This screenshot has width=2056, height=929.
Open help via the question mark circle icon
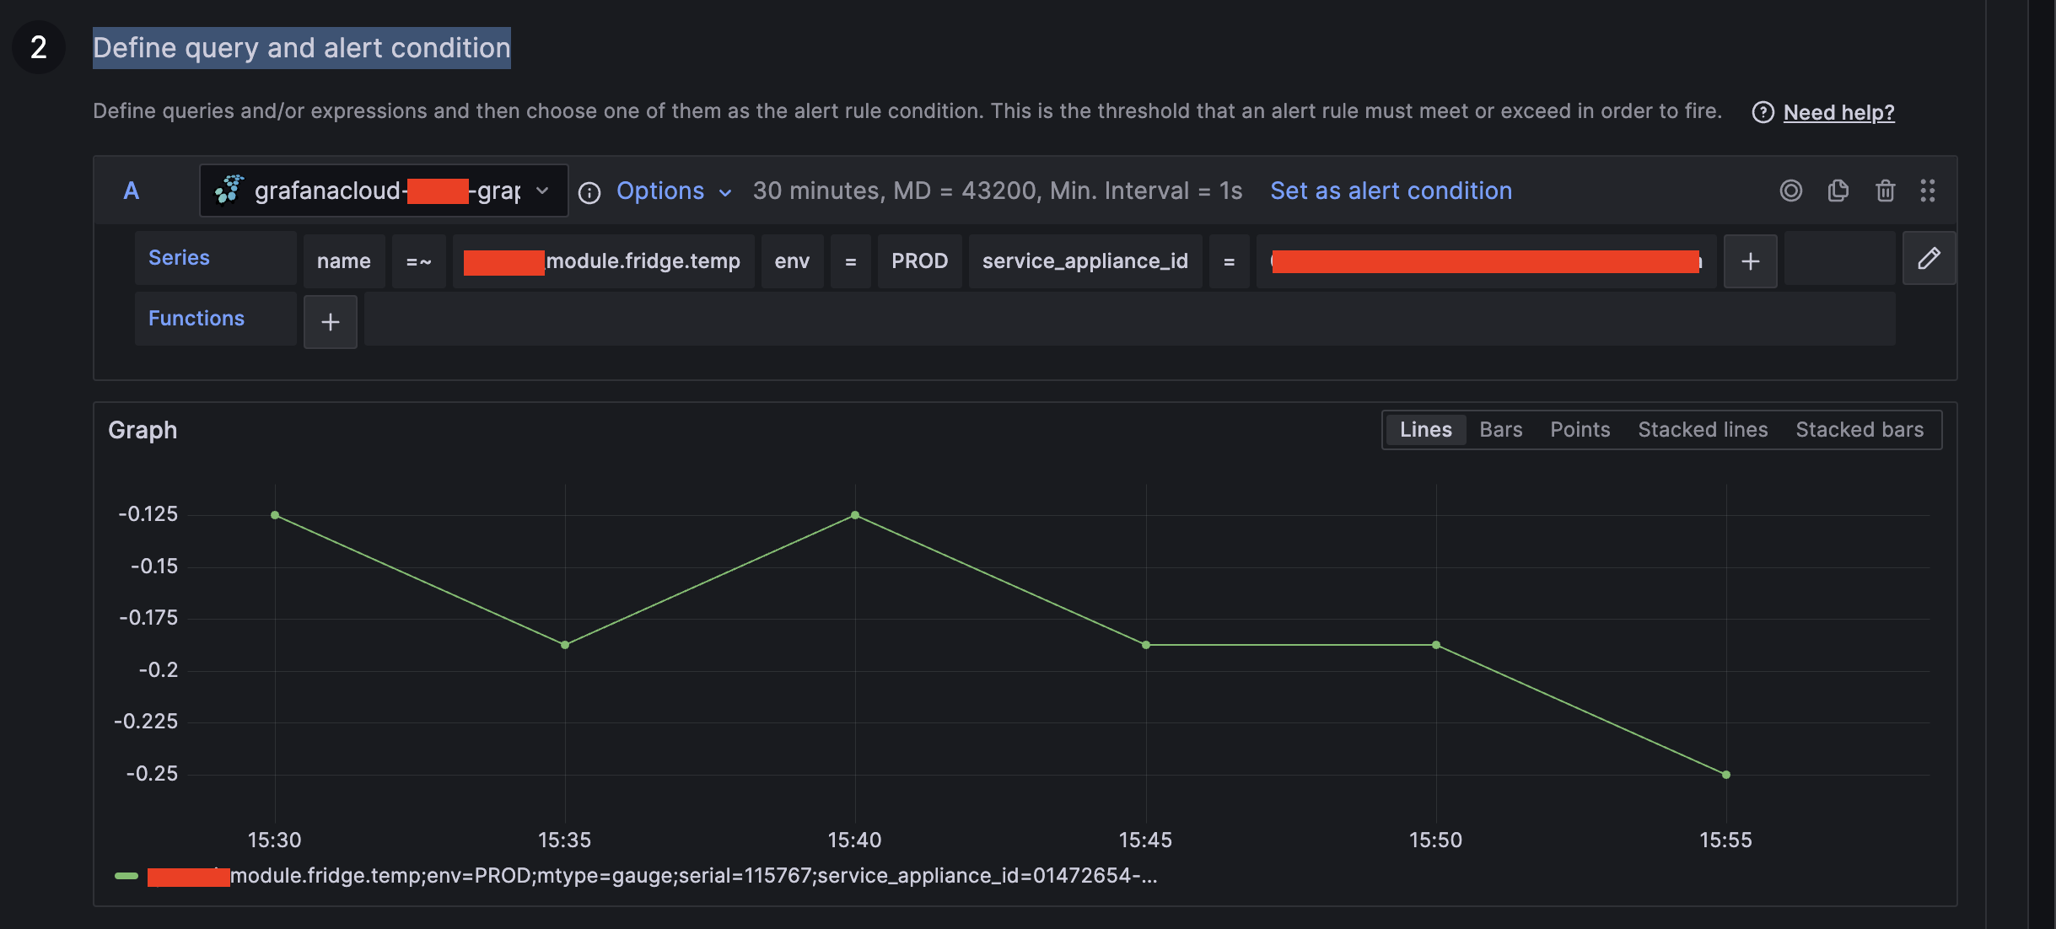[x=1763, y=112]
